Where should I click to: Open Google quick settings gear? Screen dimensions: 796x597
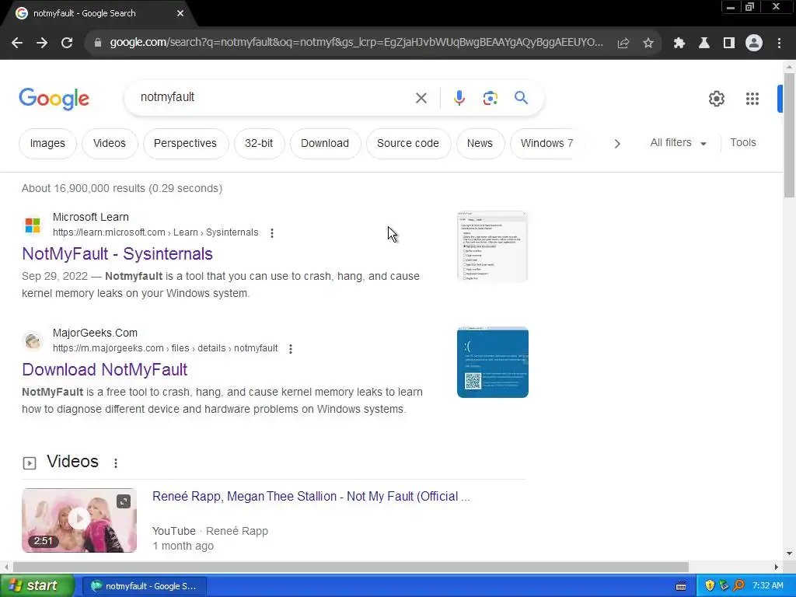(x=717, y=99)
